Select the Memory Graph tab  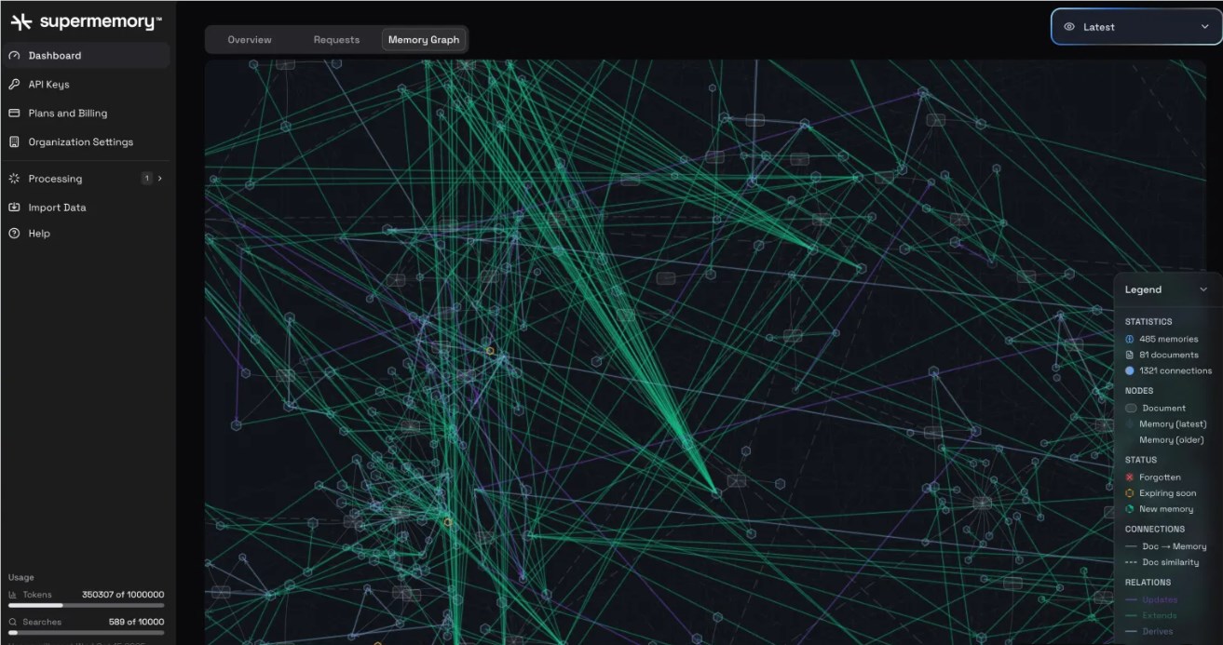tap(424, 40)
